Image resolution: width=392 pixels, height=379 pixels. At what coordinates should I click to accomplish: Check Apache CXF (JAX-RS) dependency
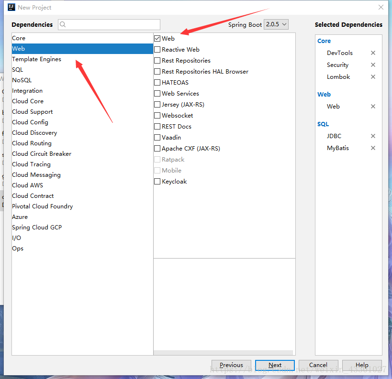coord(157,148)
